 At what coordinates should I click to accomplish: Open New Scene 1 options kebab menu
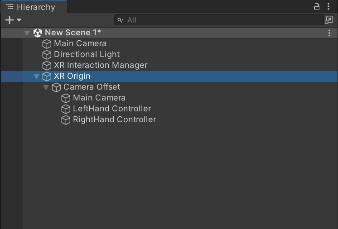(x=329, y=33)
